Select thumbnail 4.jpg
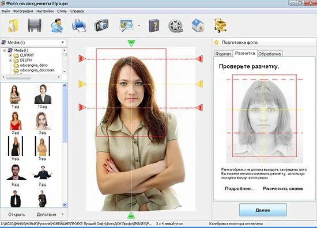This screenshot has width=317, height=228. point(16,146)
